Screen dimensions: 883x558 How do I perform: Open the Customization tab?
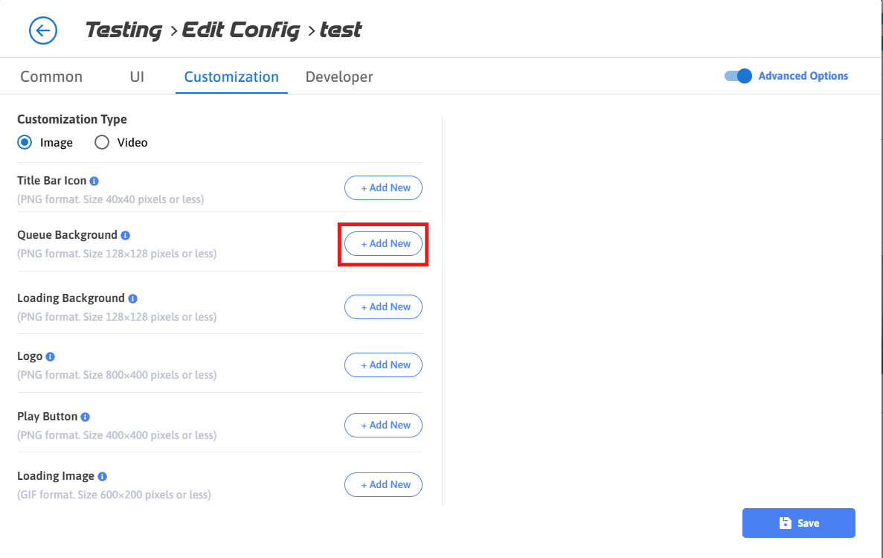pos(231,77)
